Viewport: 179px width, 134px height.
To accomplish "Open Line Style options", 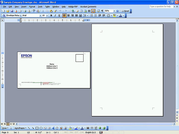I will [x=88, y=128].
